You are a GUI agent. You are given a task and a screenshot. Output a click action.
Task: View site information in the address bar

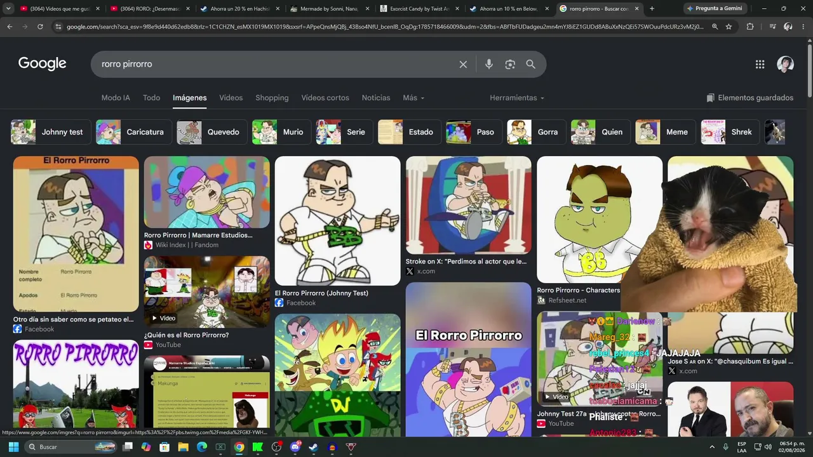(58, 27)
